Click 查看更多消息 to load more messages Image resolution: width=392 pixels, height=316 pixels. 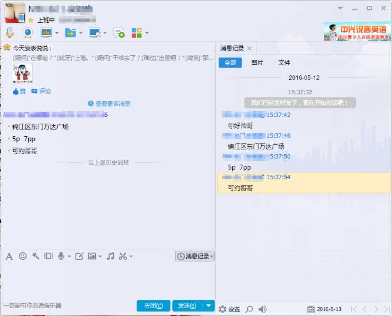pos(109,104)
